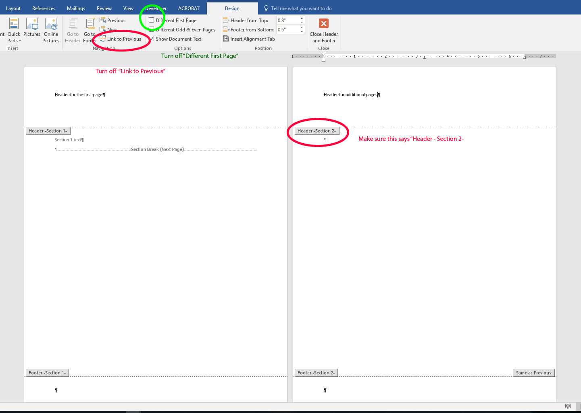The height and width of the screenshot is (413, 581).
Task: Open the Quick Parts gallery
Action: [x=14, y=30]
